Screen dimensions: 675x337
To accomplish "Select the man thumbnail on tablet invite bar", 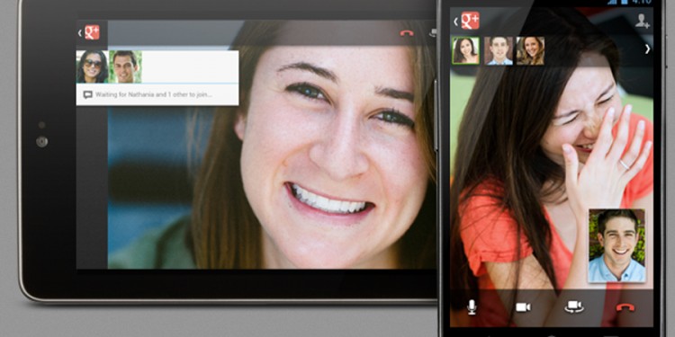I will point(125,67).
